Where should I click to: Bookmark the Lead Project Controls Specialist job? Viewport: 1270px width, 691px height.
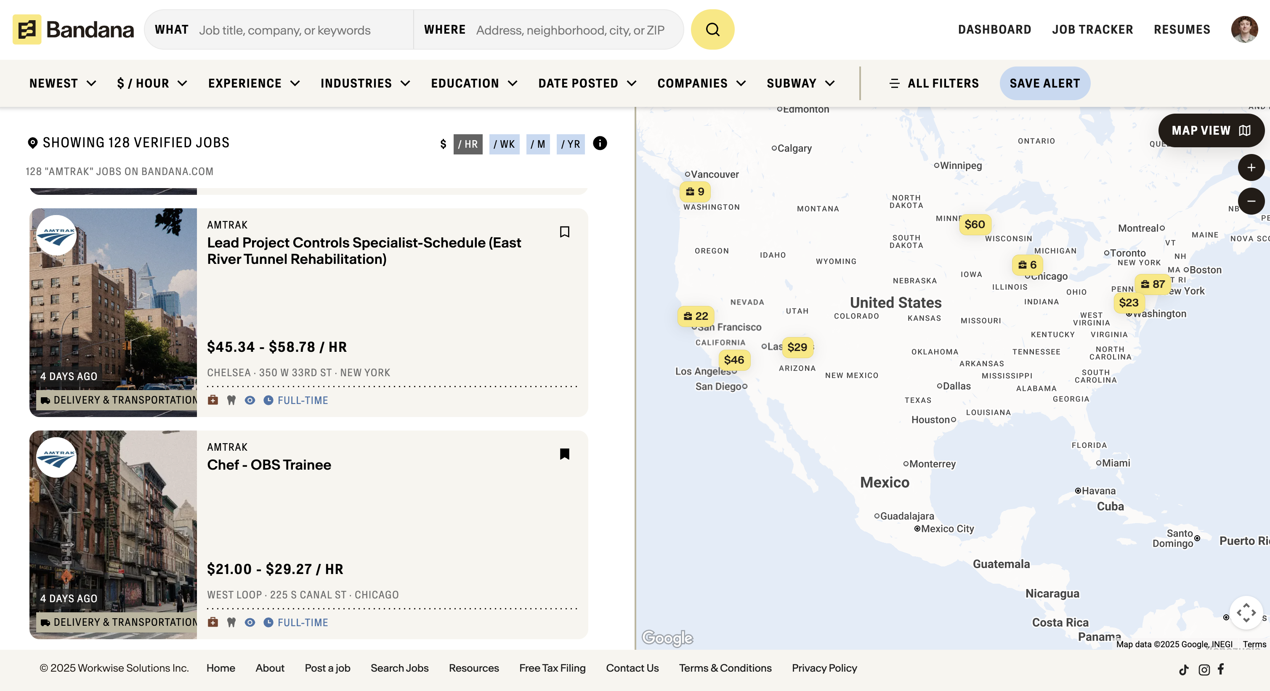(x=564, y=231)
